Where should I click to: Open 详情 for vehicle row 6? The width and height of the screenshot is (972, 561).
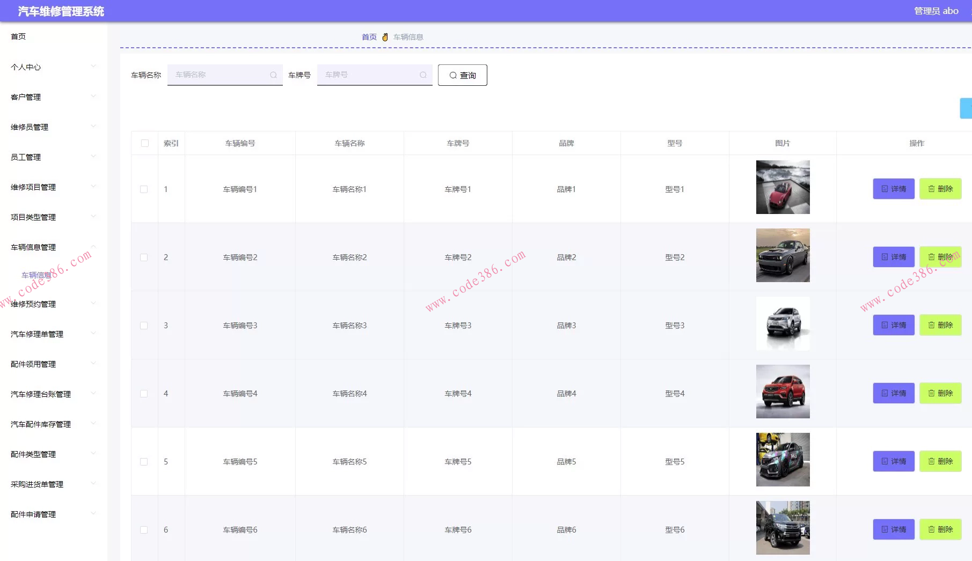(x=894, y=529)
